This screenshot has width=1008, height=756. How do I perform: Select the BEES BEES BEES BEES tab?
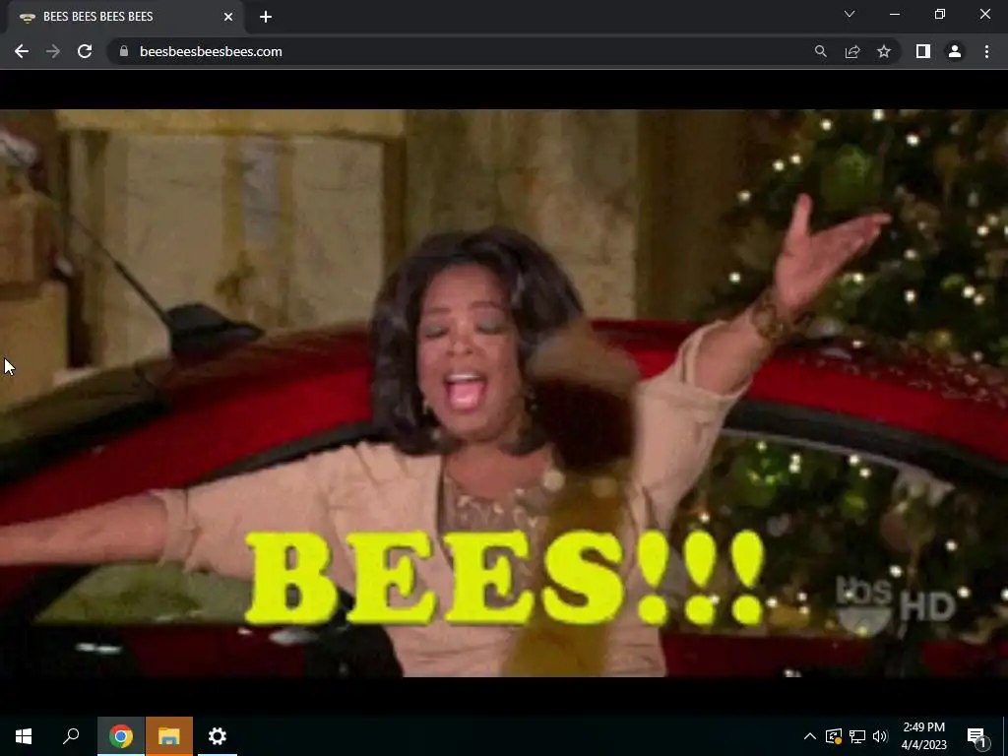coord(125,17)
